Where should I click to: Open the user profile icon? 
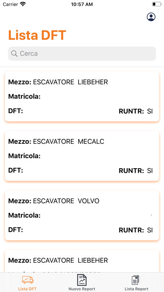click(x=151, y=17)
